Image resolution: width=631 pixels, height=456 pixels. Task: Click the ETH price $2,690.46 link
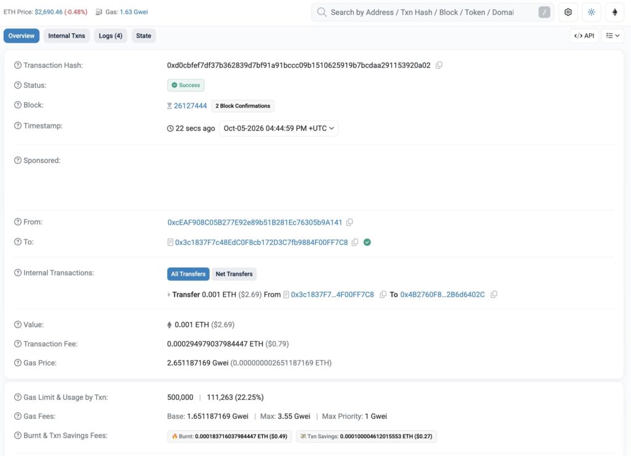(48, 12)
